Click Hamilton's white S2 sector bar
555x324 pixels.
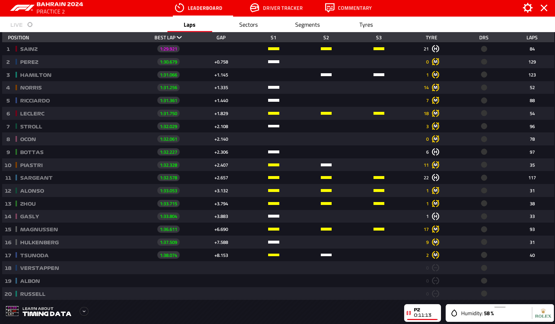pyautogui.click(x=326, y=75)
